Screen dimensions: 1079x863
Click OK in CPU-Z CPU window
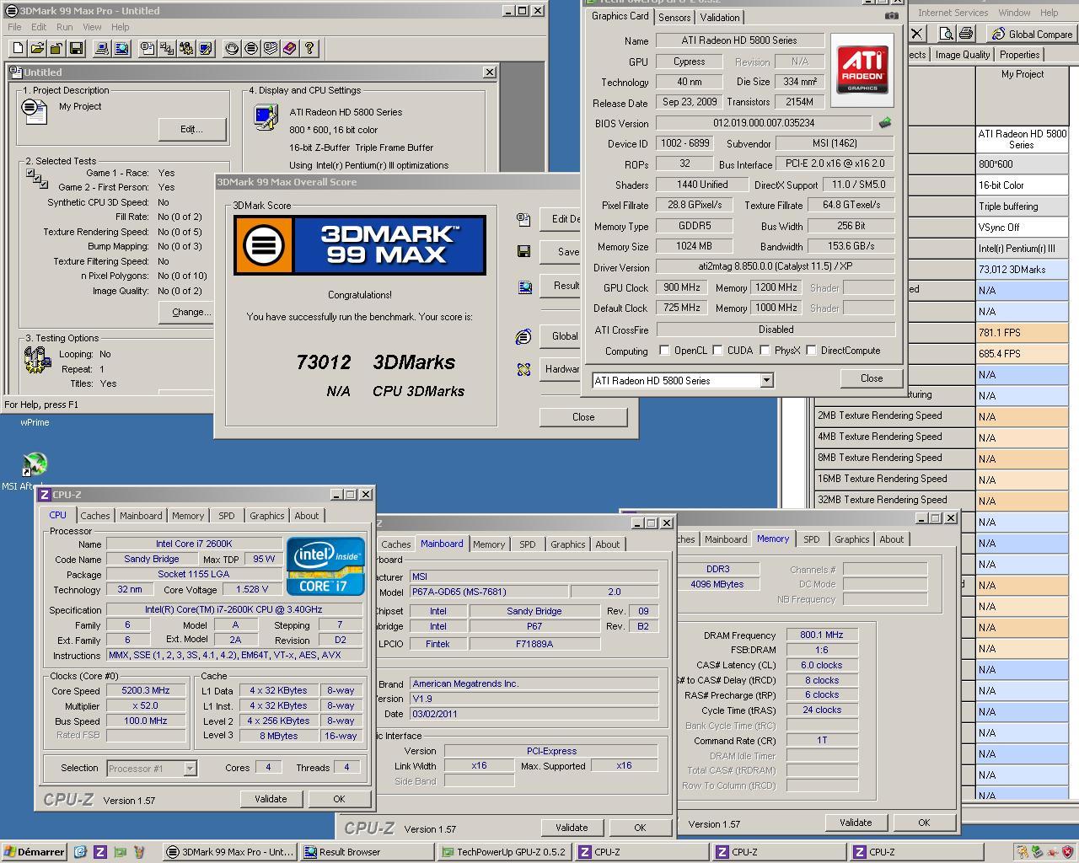pos(339,799)
